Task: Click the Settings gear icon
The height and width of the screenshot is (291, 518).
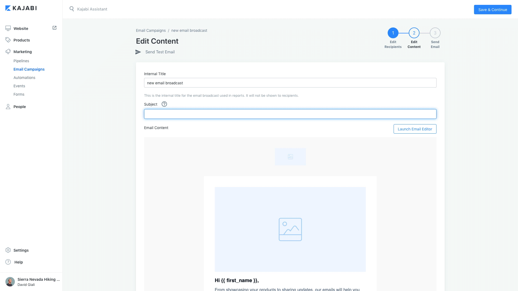Action: (8, 250)
